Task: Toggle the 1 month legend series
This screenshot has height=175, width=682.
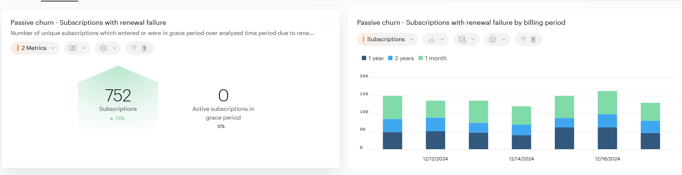Action: (x=432, y=58)
